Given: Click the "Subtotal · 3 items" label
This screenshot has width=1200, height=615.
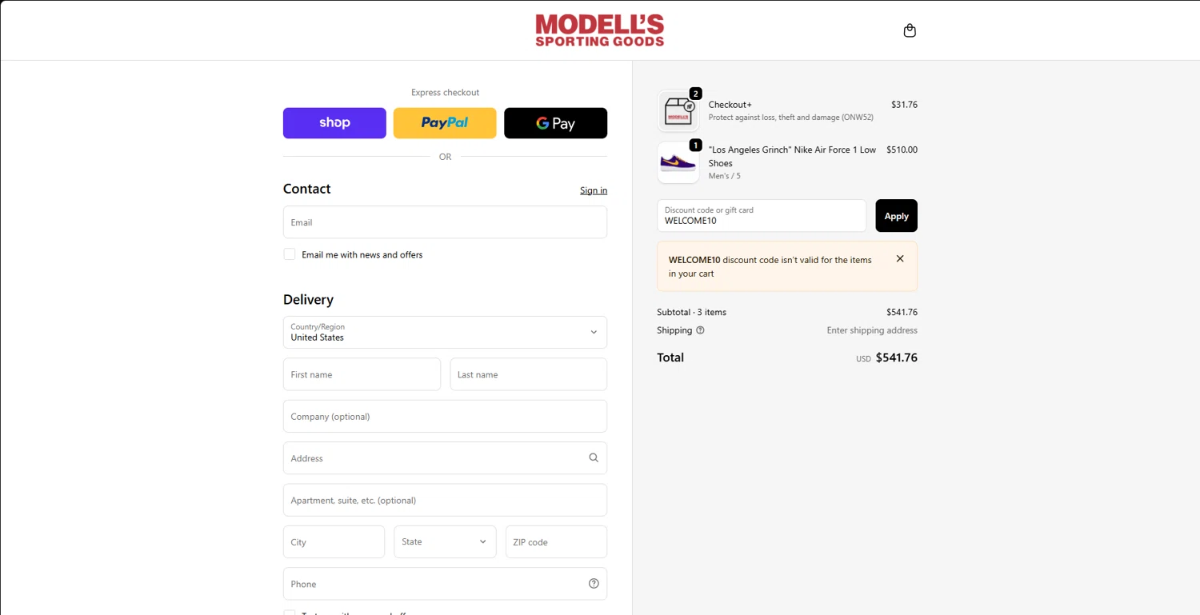Looking at the screenshot, I should tap(692, 312).
